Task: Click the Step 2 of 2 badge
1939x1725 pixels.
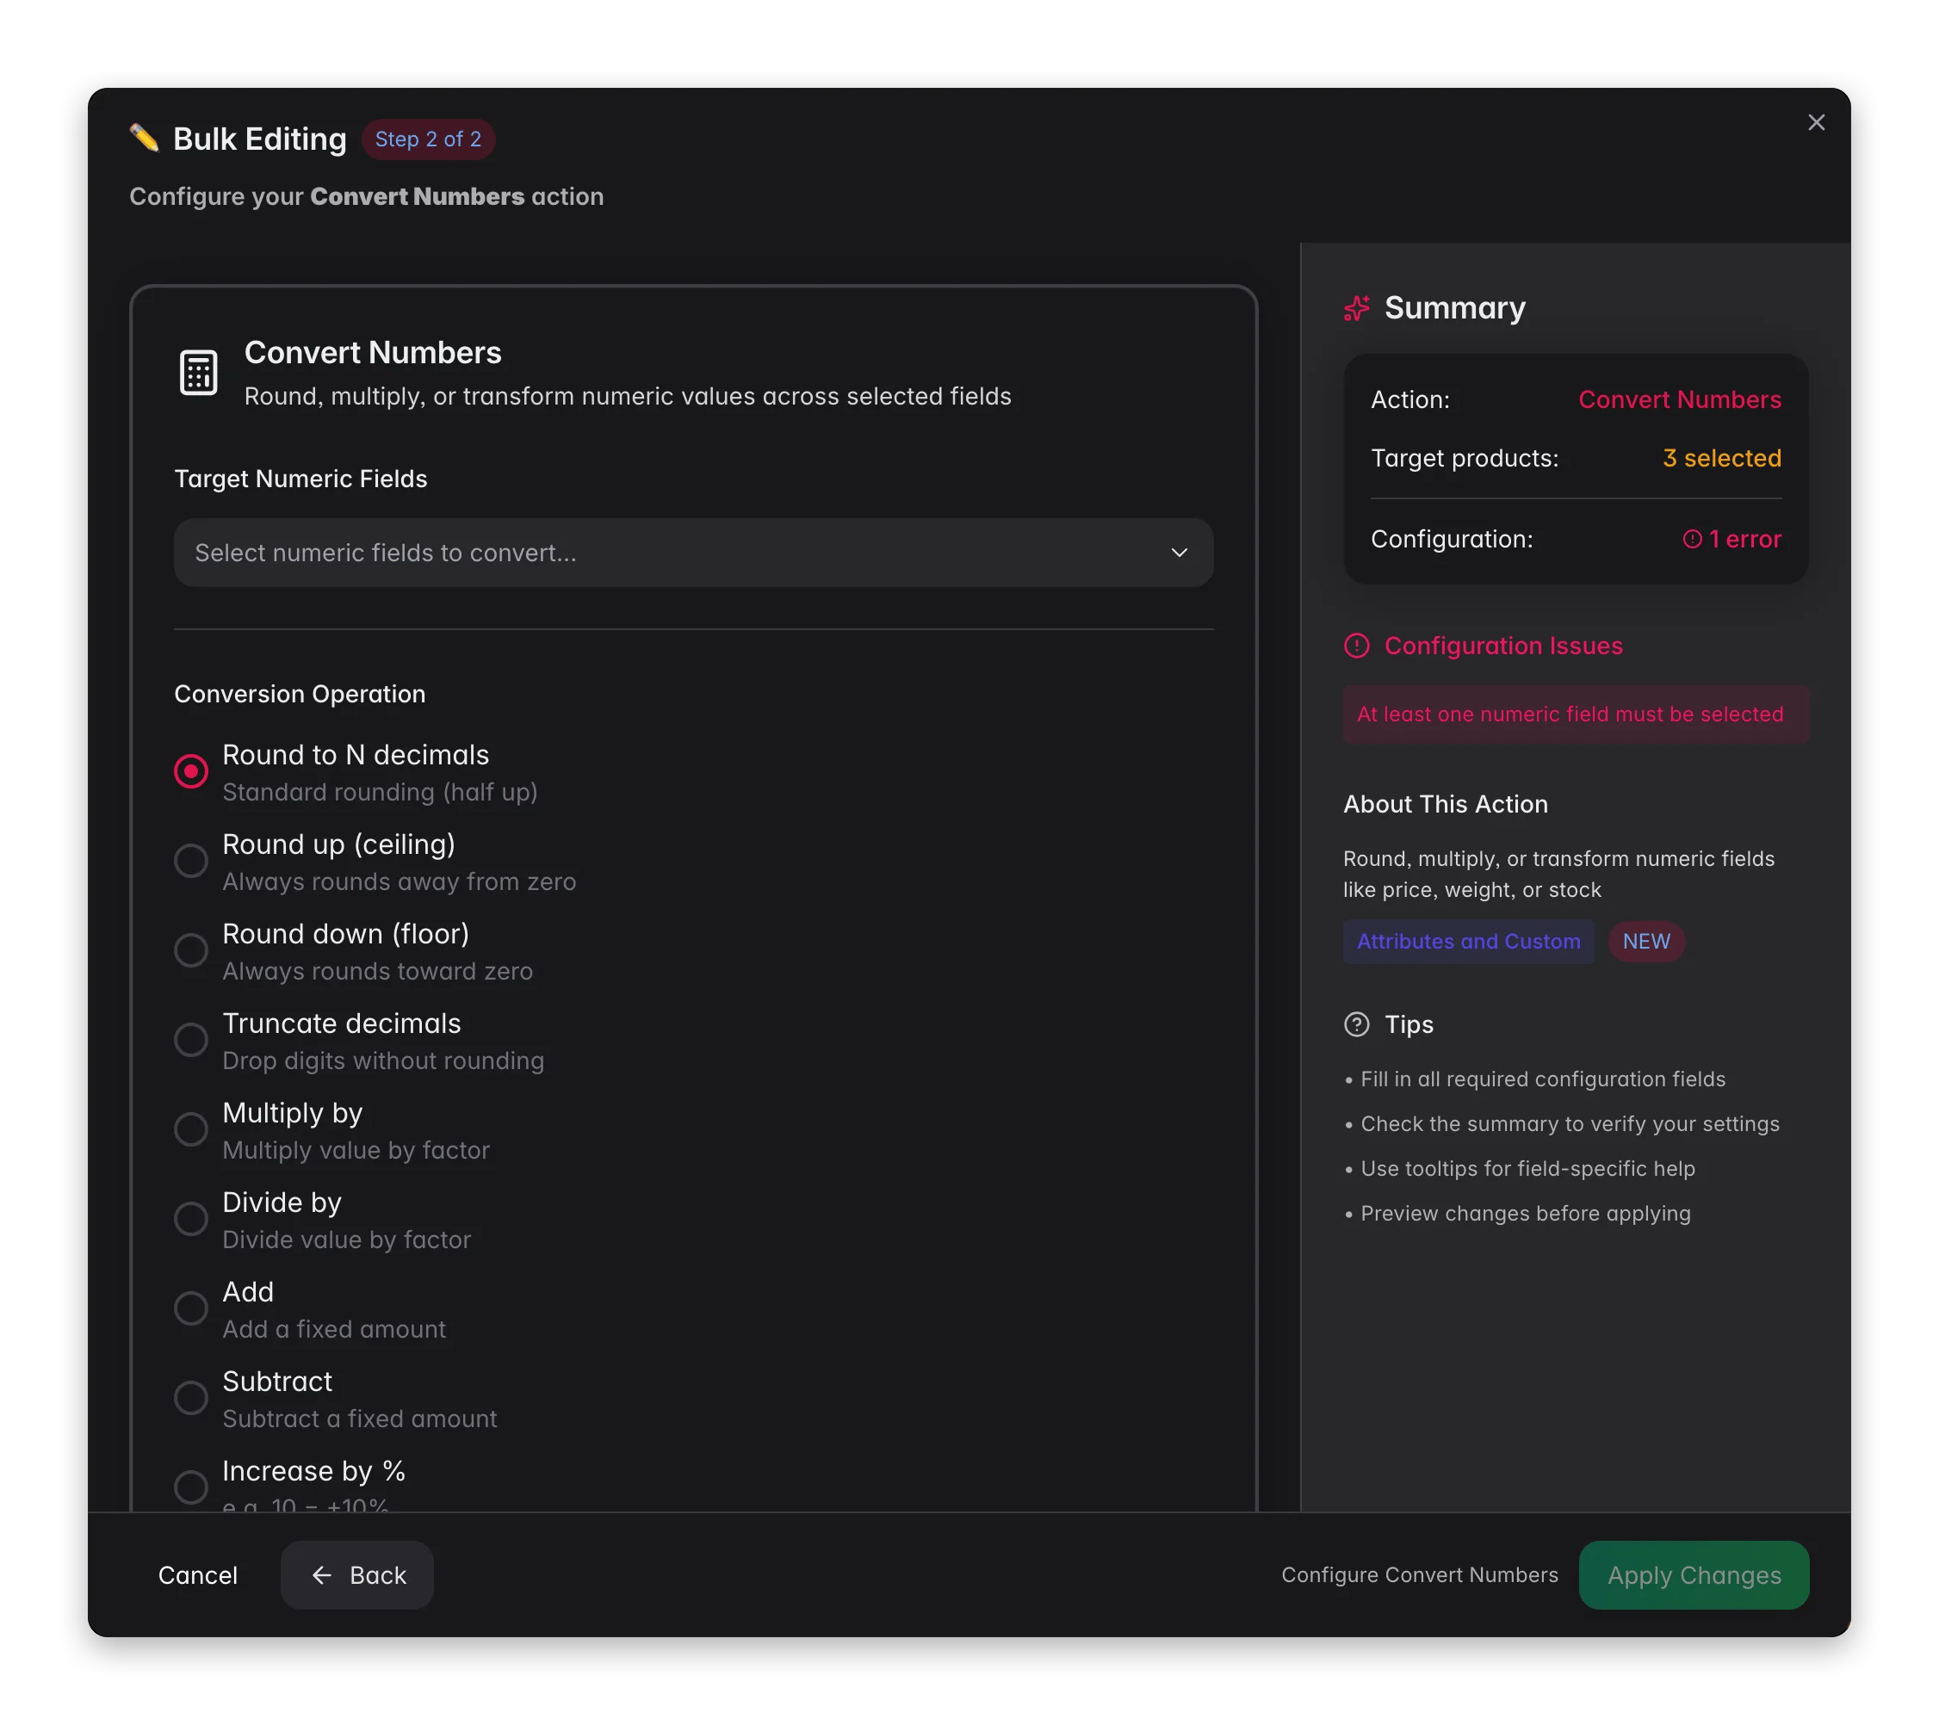Action: [x=428, y=139]
